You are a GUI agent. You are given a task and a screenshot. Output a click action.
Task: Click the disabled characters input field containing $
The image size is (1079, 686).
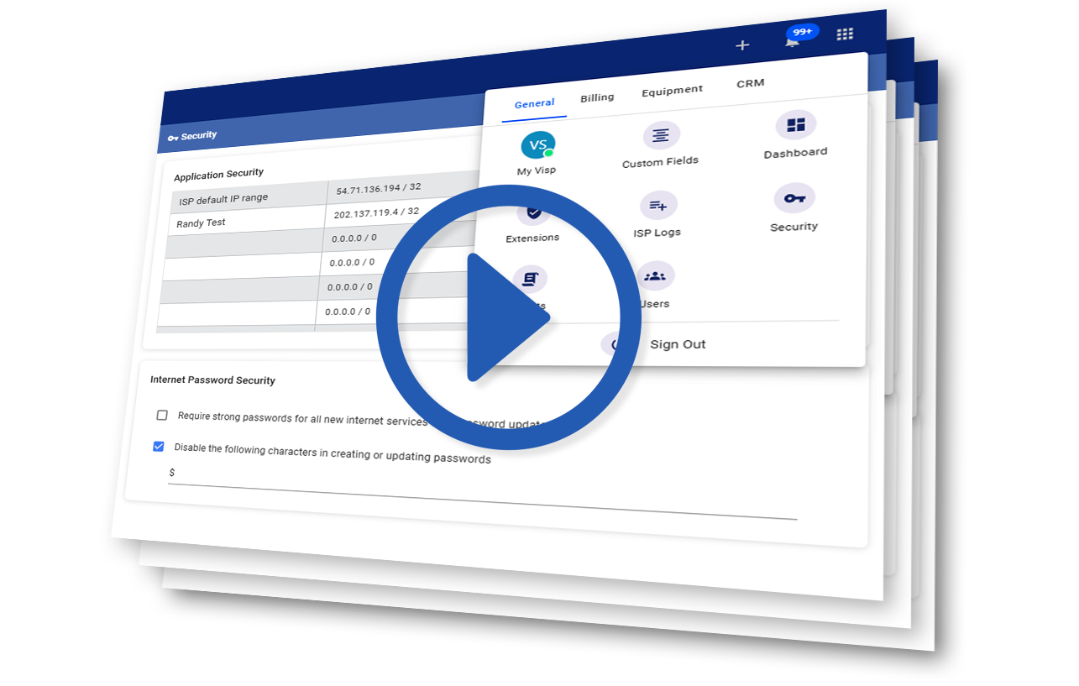[482, 495]
